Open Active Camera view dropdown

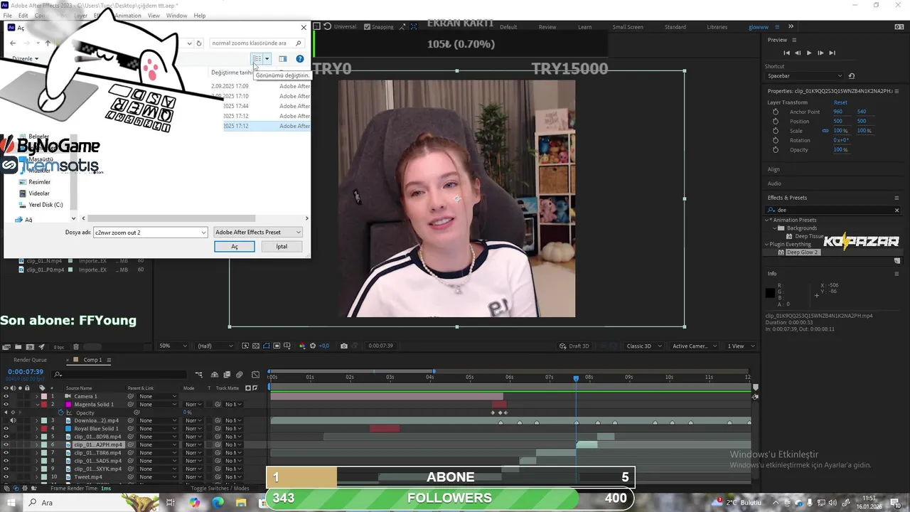click(694, 346)
